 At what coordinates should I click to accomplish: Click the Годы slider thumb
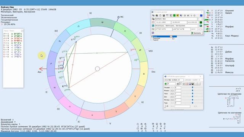point(193,103)
